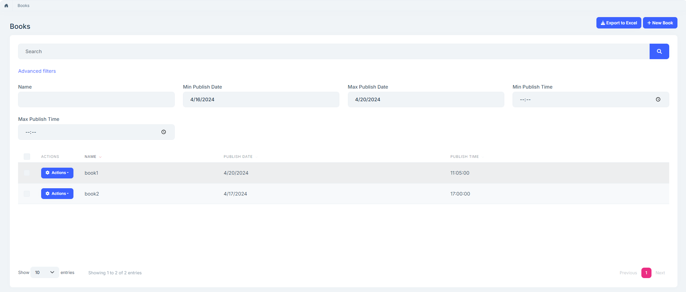Click gear icon in book2 Actions button
This screenshot has width=686, height=292.
[x=47, y=194]
